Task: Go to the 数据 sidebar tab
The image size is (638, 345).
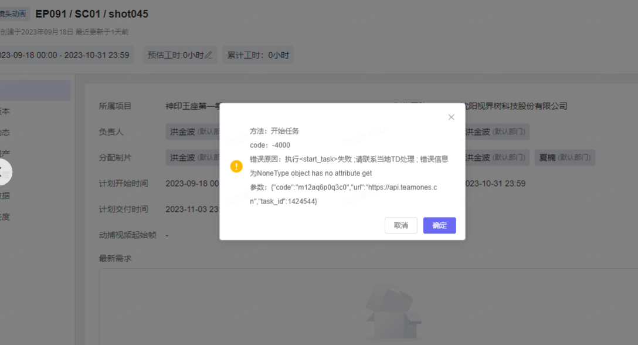Action: point(5,195)
